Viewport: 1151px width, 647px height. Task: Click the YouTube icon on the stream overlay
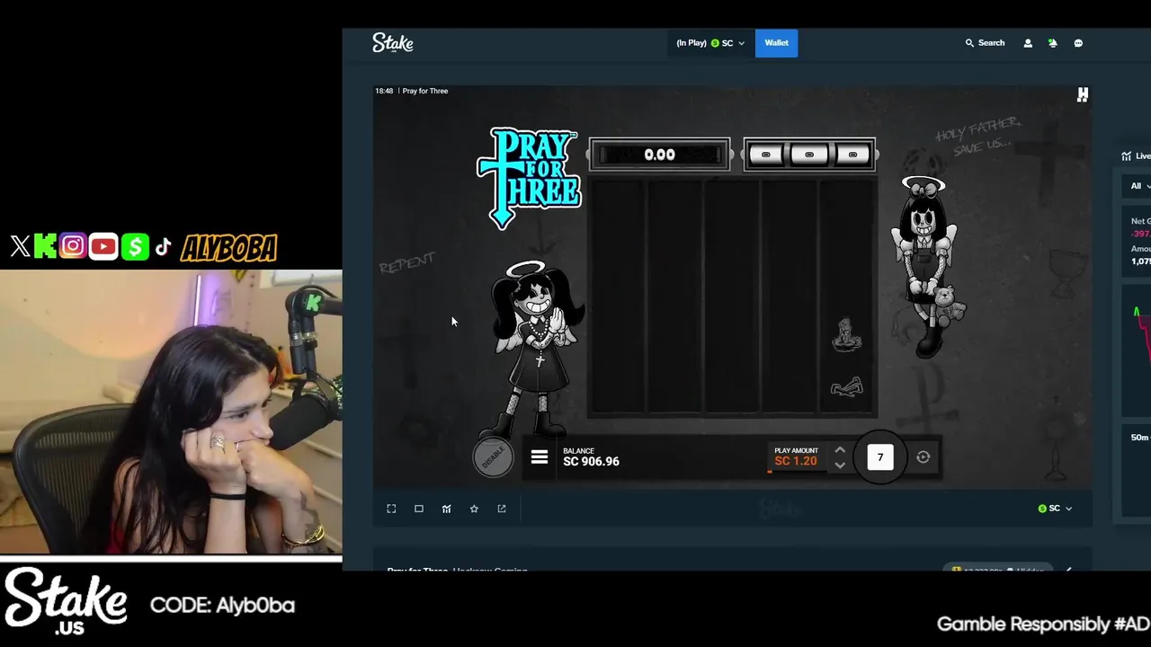tap(103, 246)
